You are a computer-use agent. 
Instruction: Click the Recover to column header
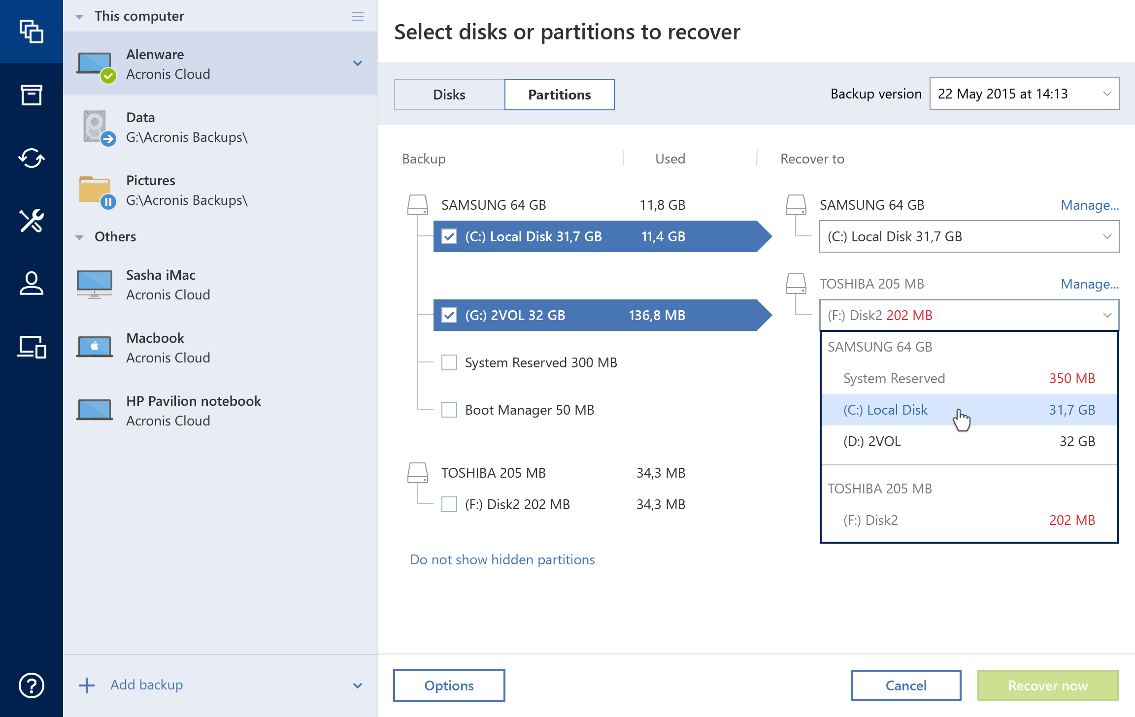pos(812,159)
